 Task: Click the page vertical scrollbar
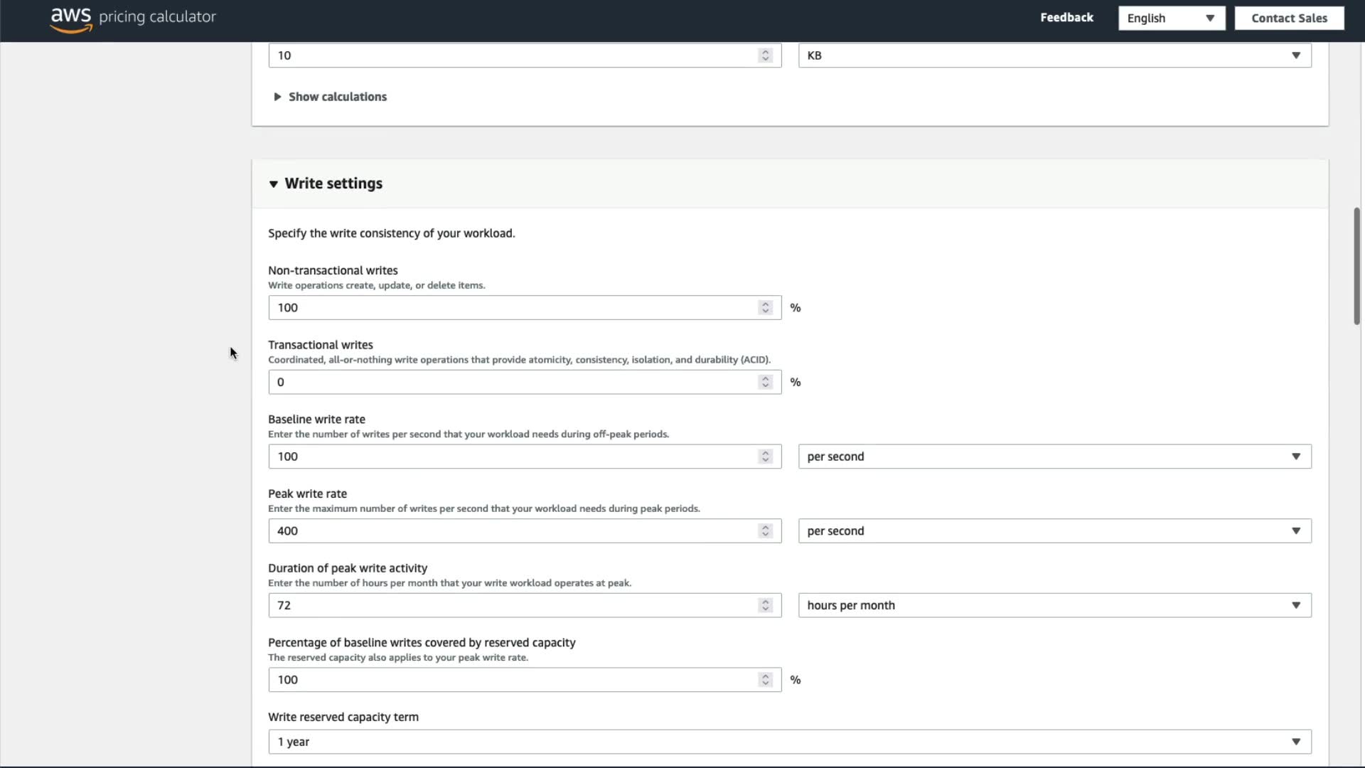pos(1356,267)
